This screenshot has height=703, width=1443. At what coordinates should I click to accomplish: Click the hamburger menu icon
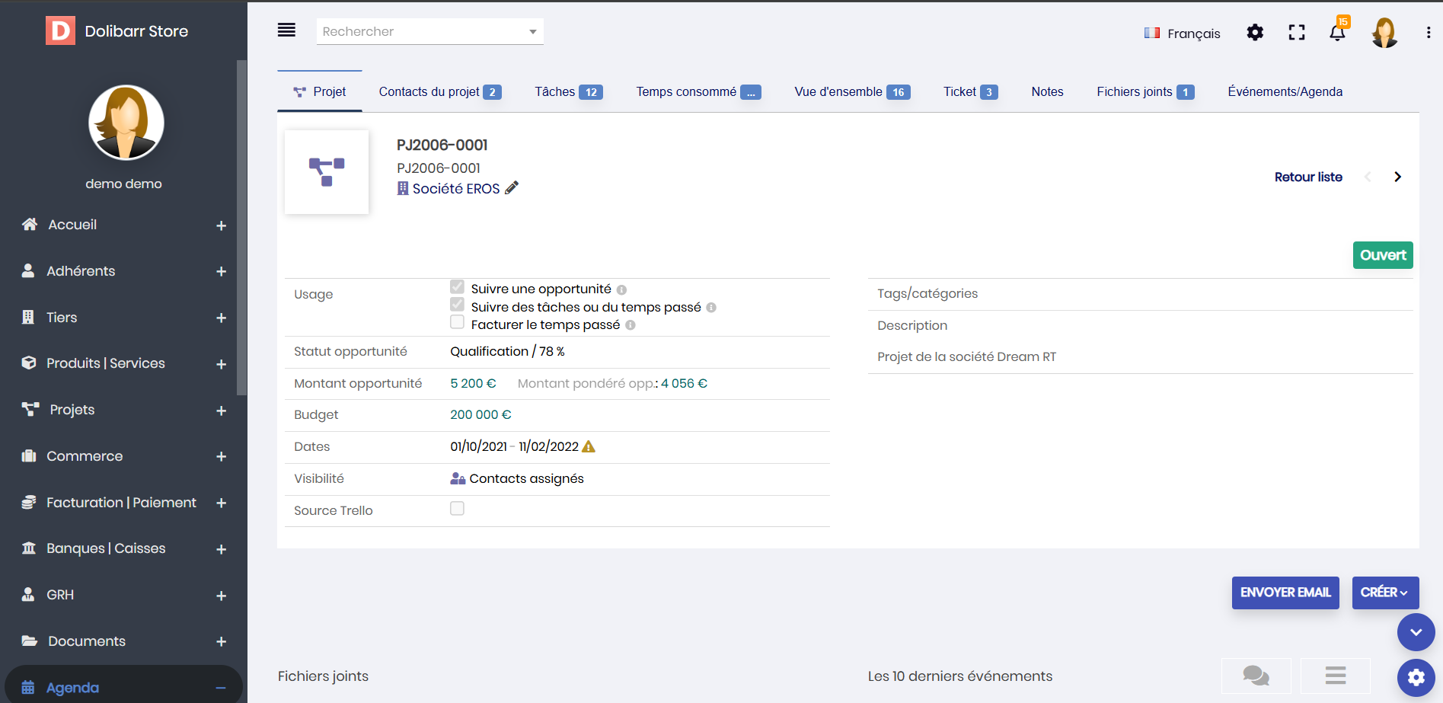click(286, 30)
